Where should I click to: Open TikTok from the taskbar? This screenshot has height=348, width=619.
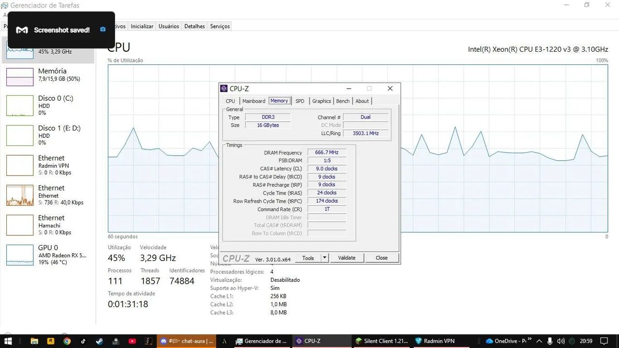point(83,341)
